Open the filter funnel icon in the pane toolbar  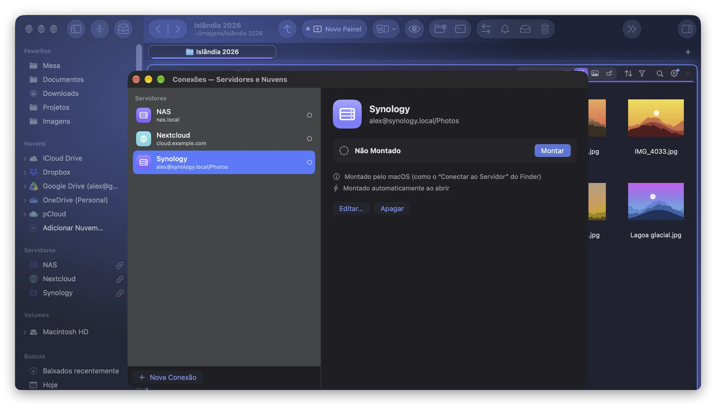pyautogui.click(x=642, y=73)
